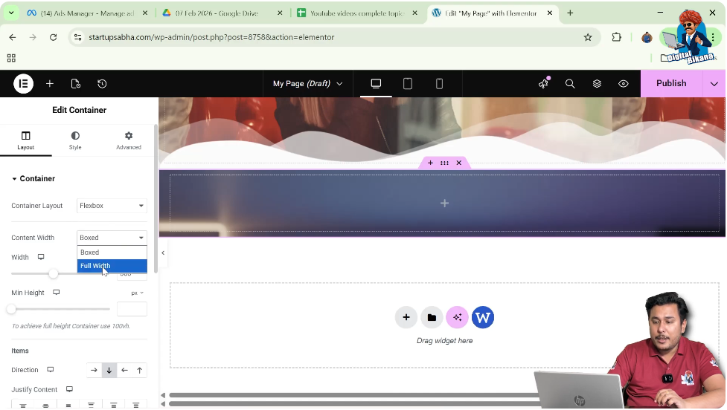Viewport: 727px width, 410px height.
Task: Switch to tablet responsive view
Action: coord(408,84)
